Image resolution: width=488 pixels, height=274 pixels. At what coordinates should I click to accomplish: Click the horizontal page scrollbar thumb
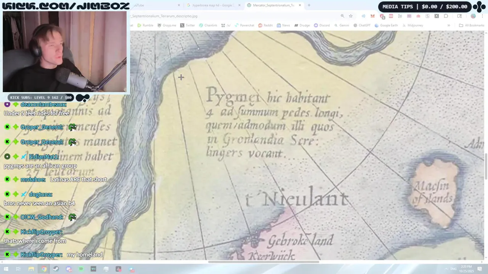tap(263, 262)
